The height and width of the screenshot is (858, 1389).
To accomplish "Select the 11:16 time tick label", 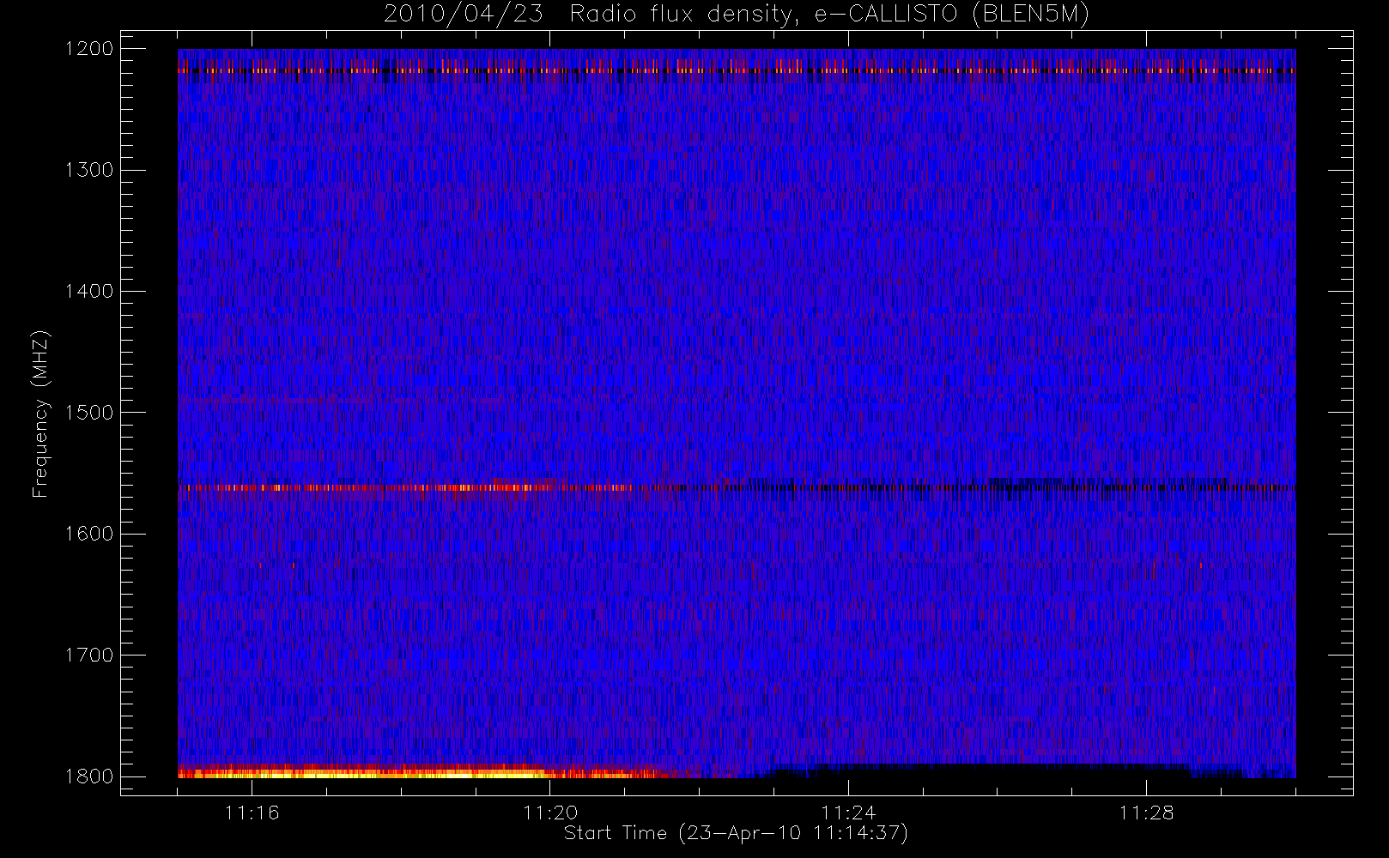I will 252,813.
